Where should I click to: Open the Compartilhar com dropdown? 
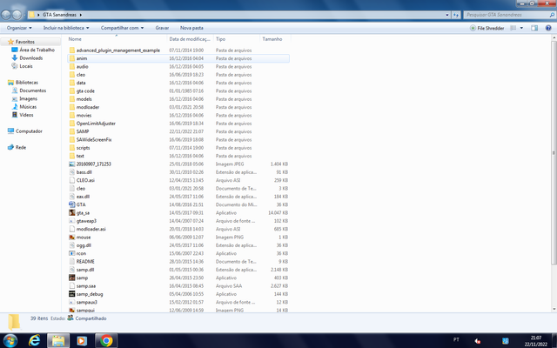pos(122,28)
